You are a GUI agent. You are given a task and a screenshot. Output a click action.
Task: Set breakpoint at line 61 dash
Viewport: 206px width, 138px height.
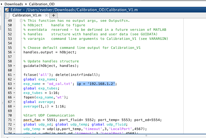pyautogui.click(x=14, y=75)
